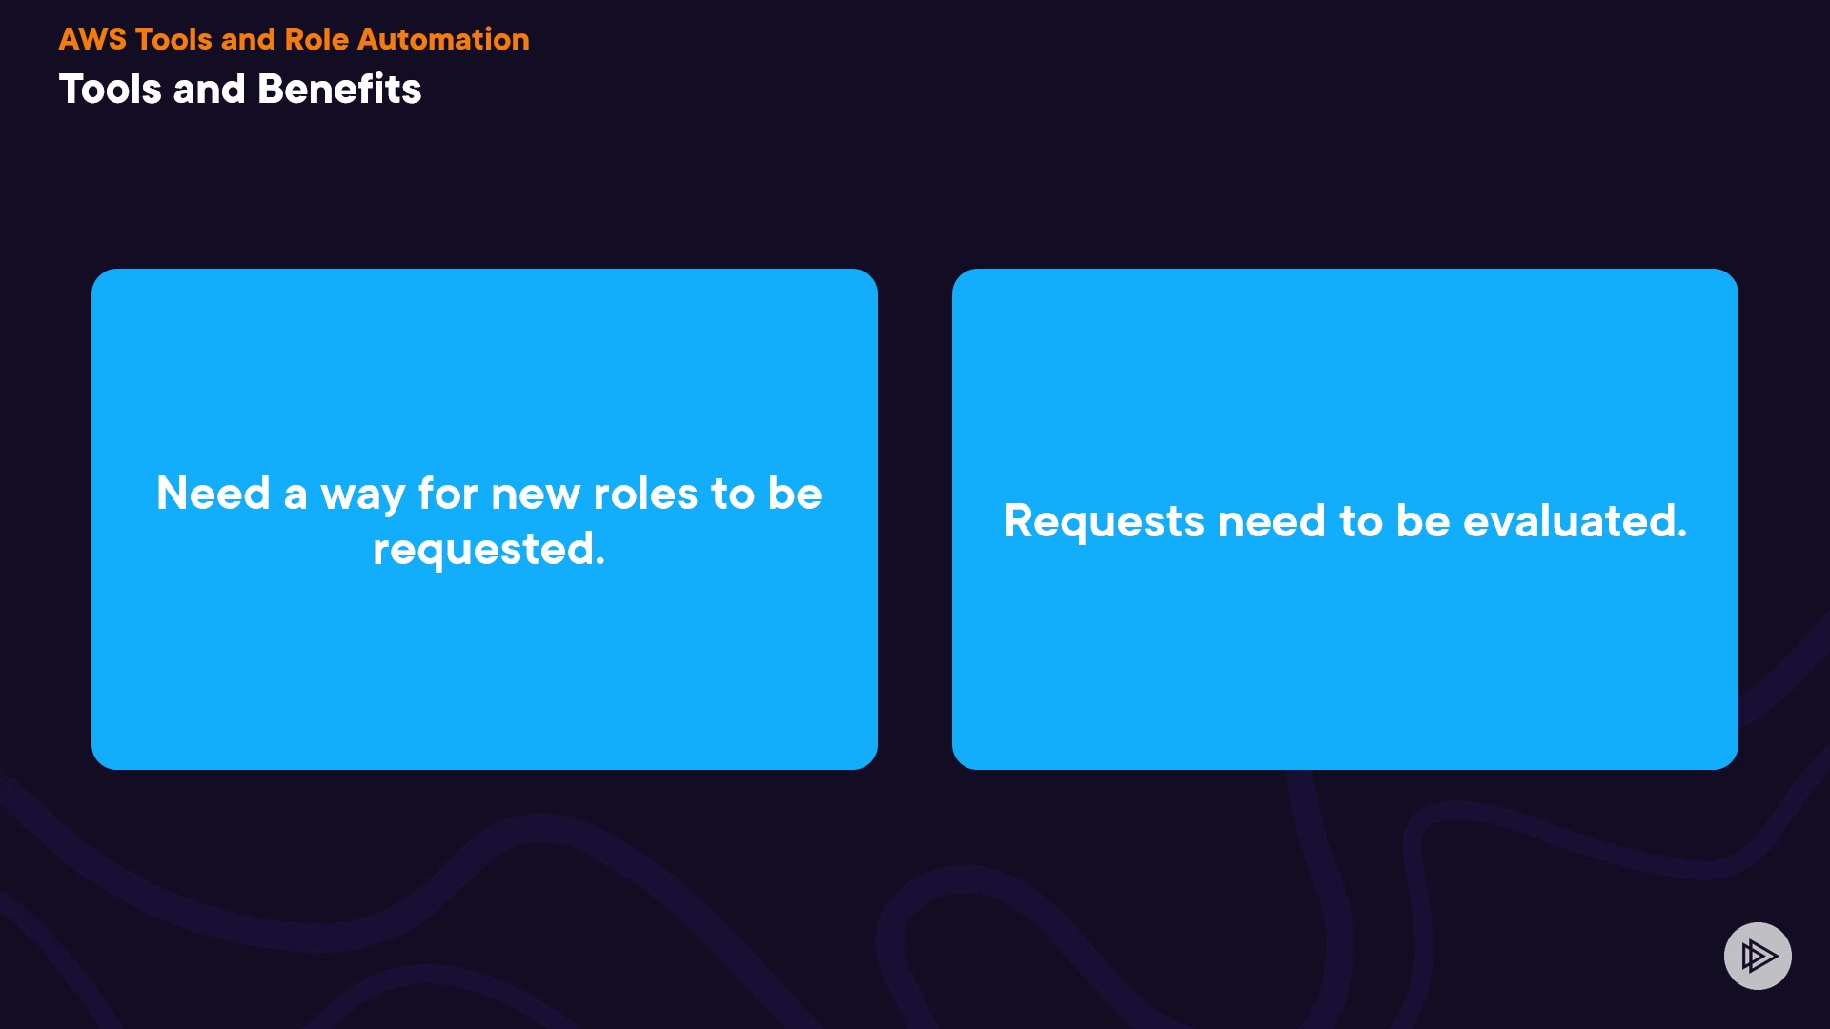This screenshot has height=1029, width=1830.
Task: Click the word 'evaluated.' in the right card
Action: click(x=1575, y=521)
